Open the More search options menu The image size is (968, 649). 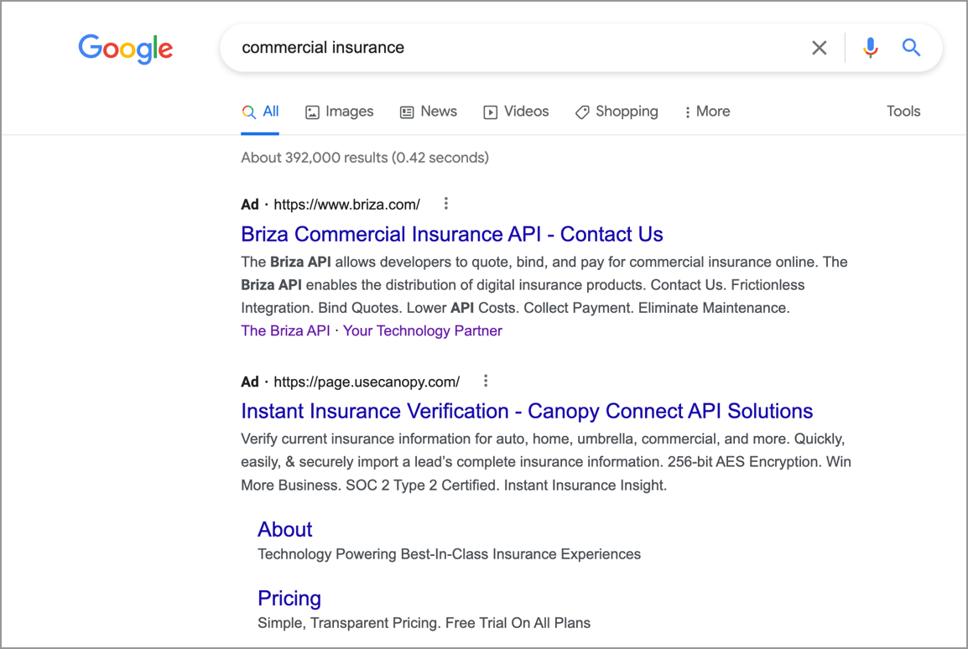[x=707, y=112]
